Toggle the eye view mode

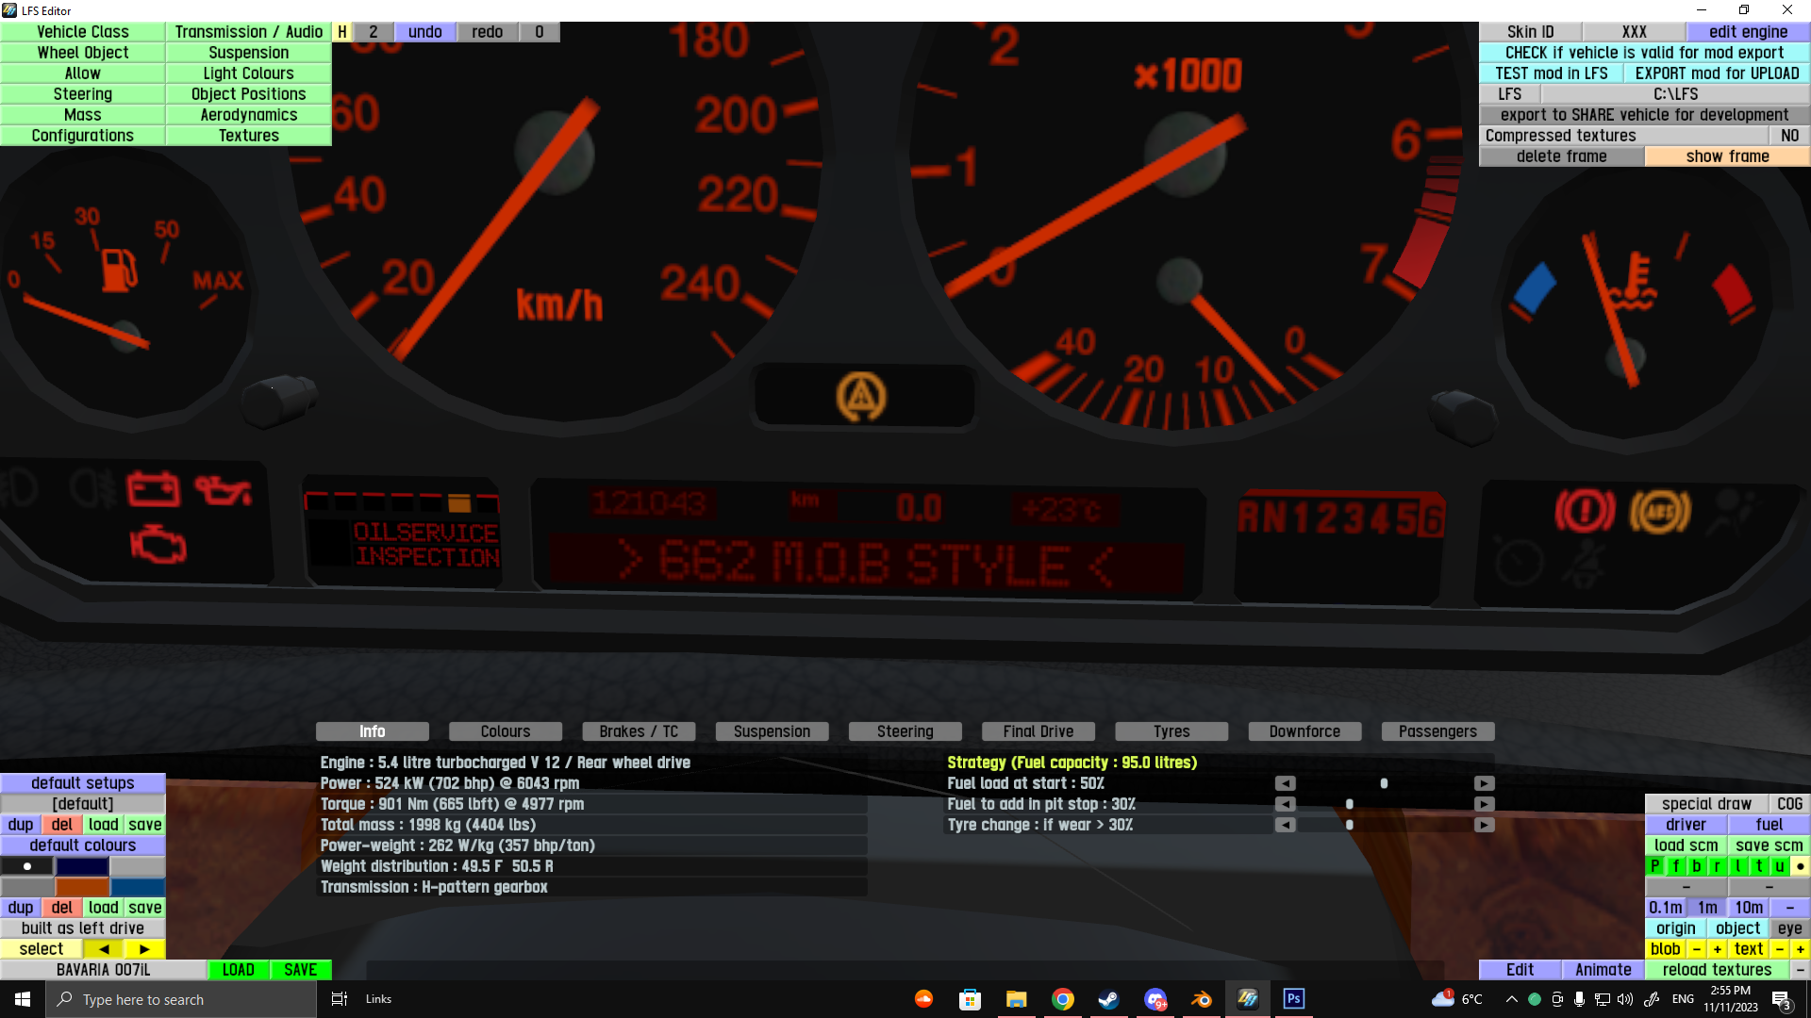[x=1789, y=928]
